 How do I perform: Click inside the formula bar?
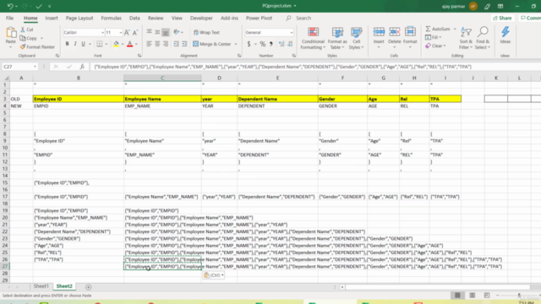[314, 67]
